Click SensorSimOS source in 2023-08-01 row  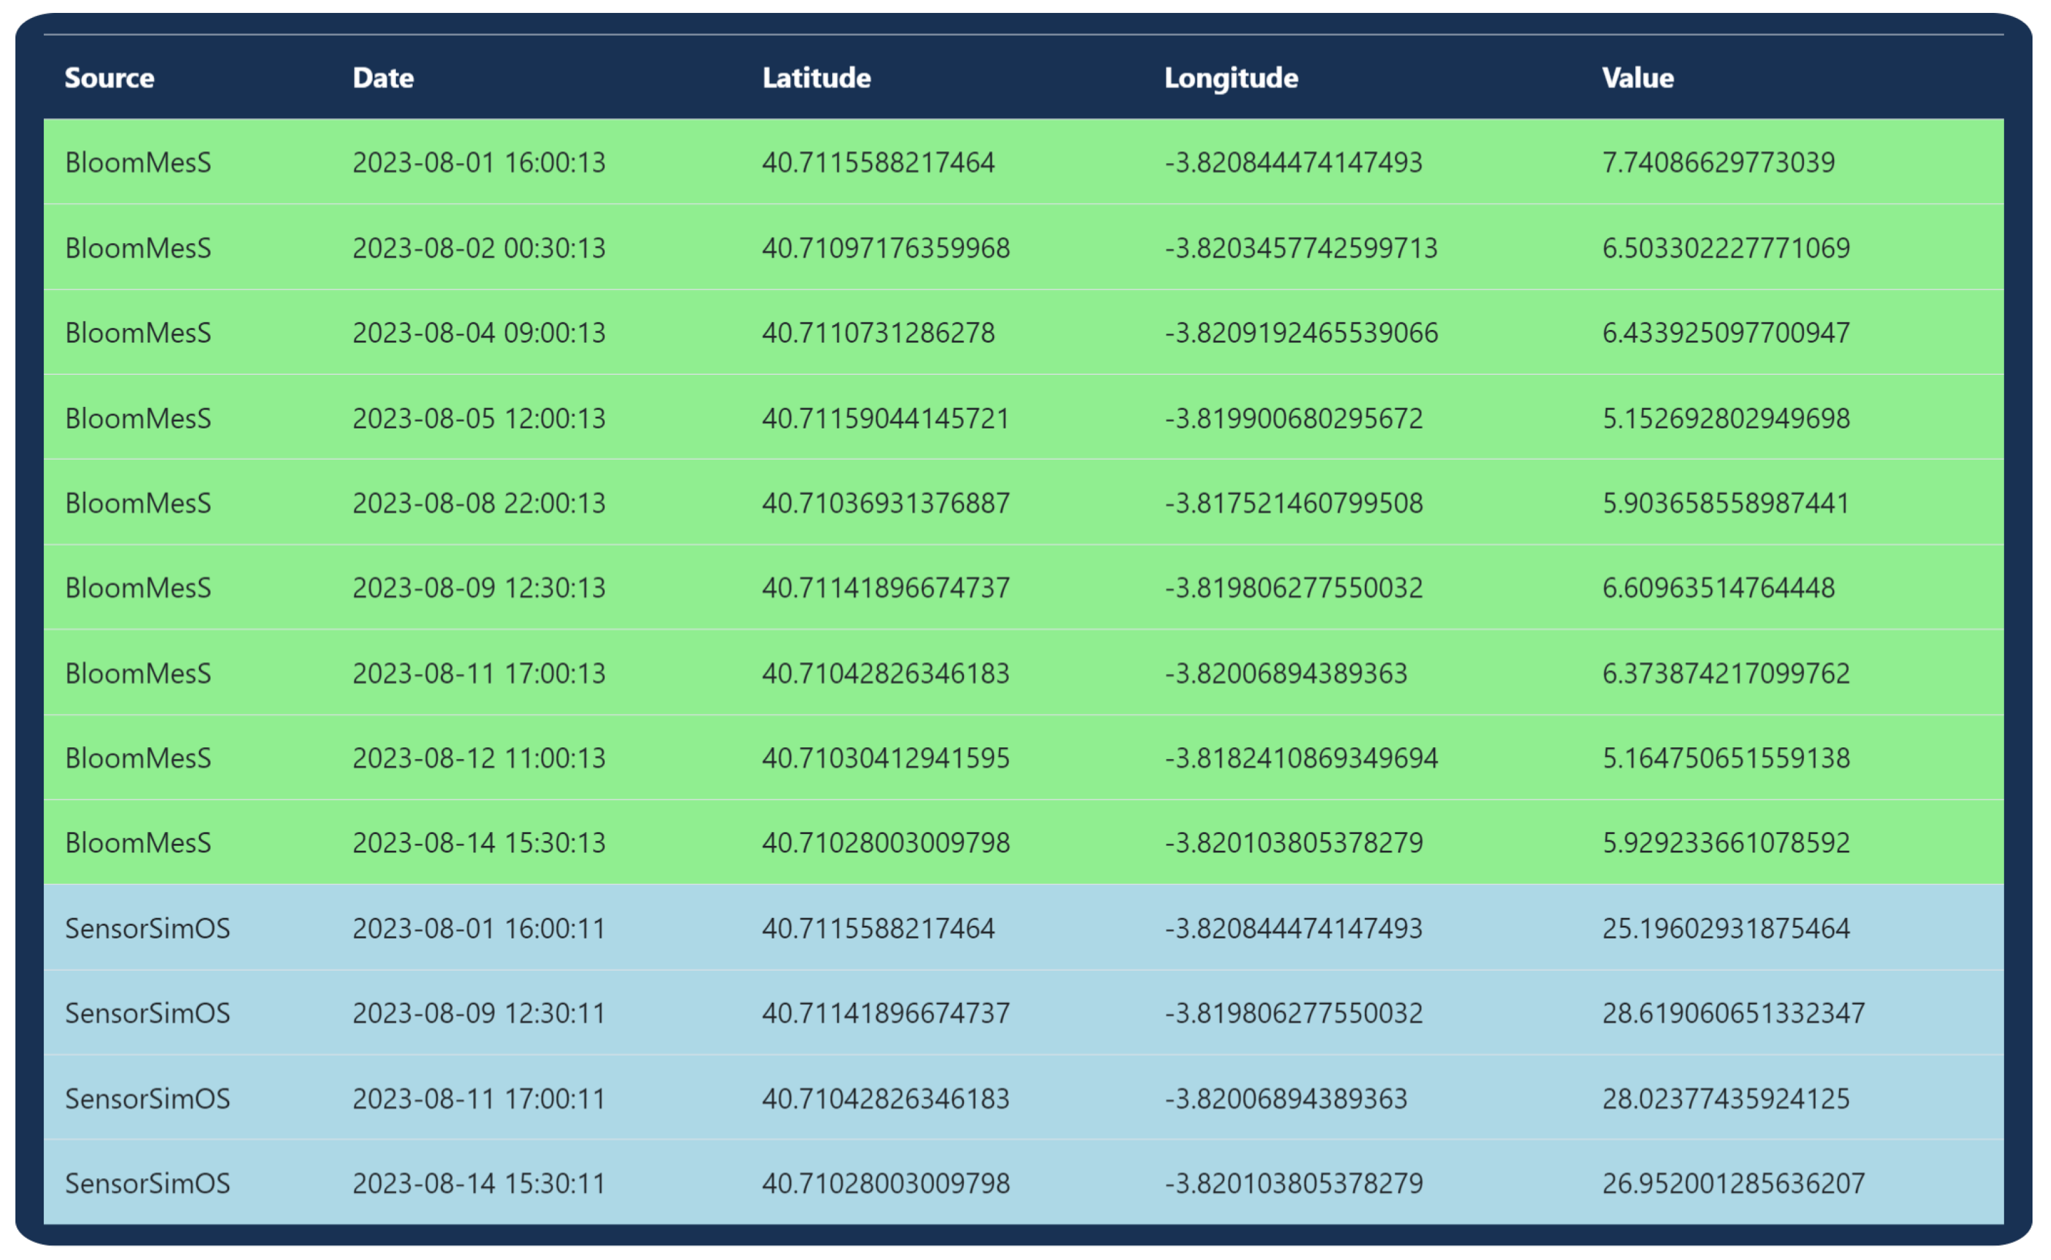148,928
